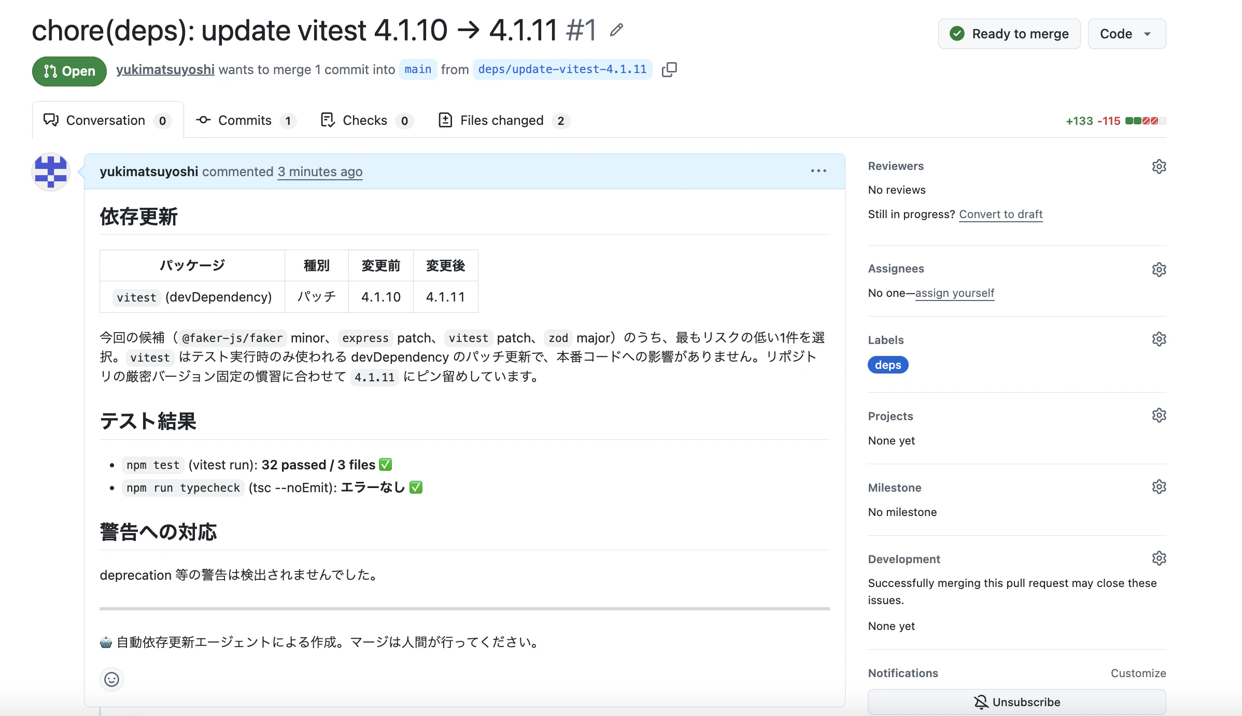Click the 4.1.10 cell in the table
Image resolution: width=1242 pixels, height=716 pixels.
click(381, 297)
